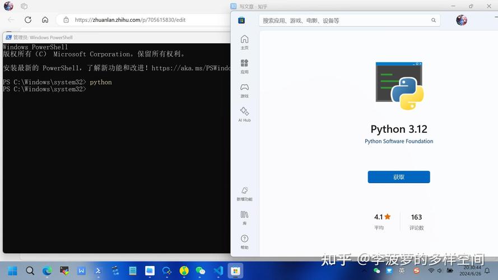This screenshot has height=280, width=498.
Task: Click the site lock icon in address bar
Action: [x=66, y=20]
